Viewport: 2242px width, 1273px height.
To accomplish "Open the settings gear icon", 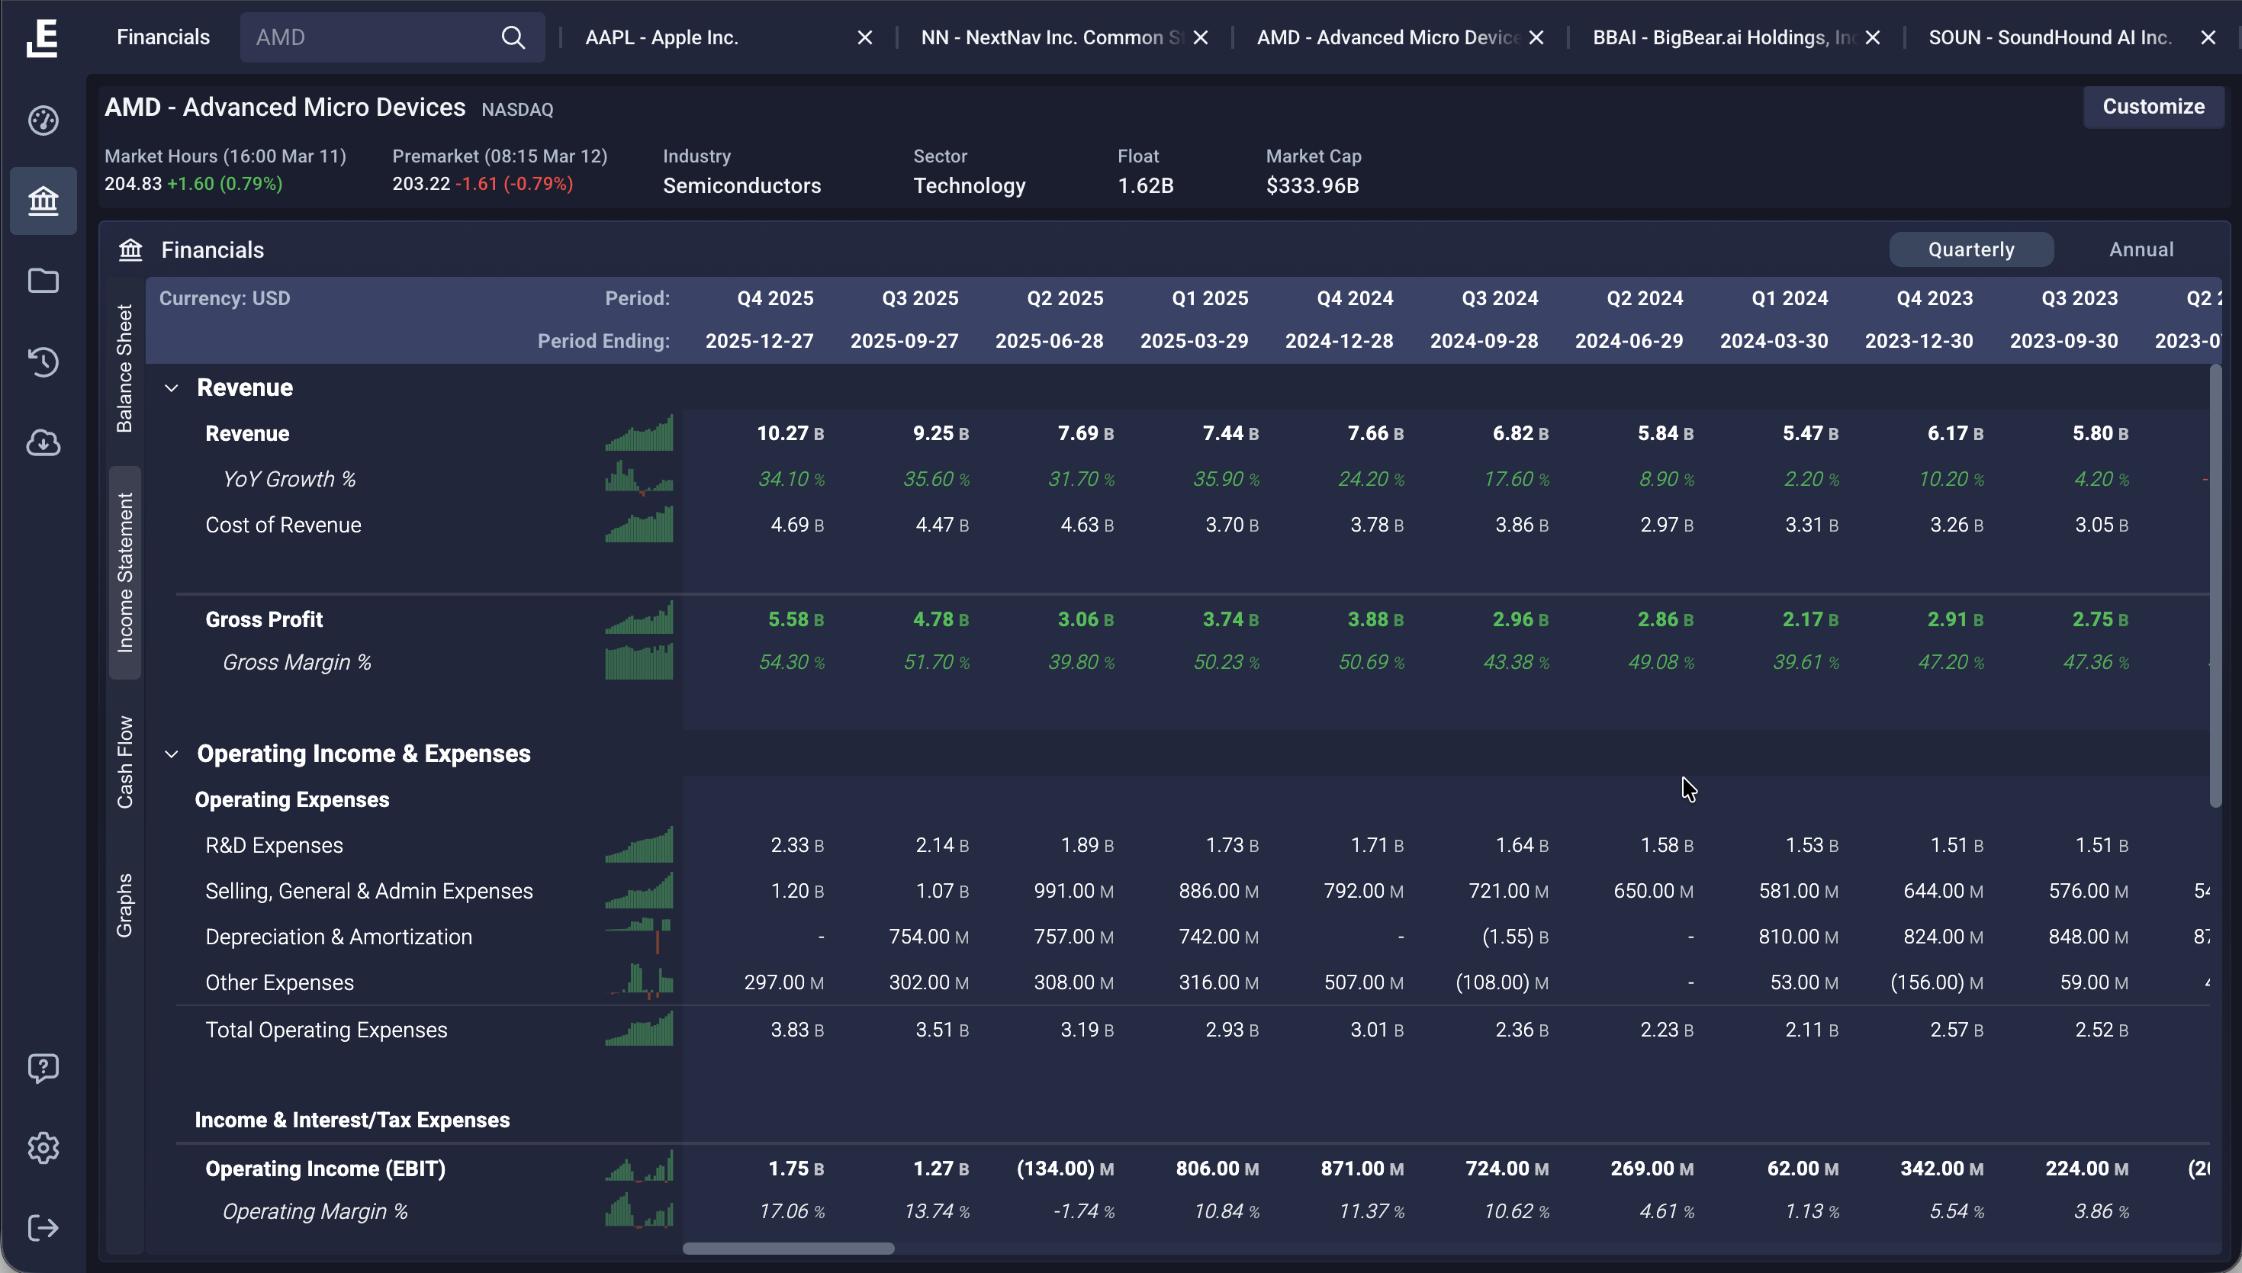I will point(43,1147).
